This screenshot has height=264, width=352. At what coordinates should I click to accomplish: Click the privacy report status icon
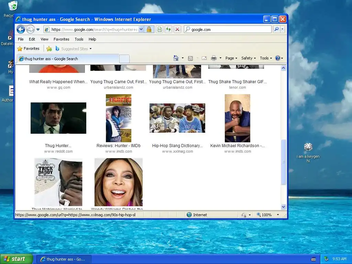(244, 215)
